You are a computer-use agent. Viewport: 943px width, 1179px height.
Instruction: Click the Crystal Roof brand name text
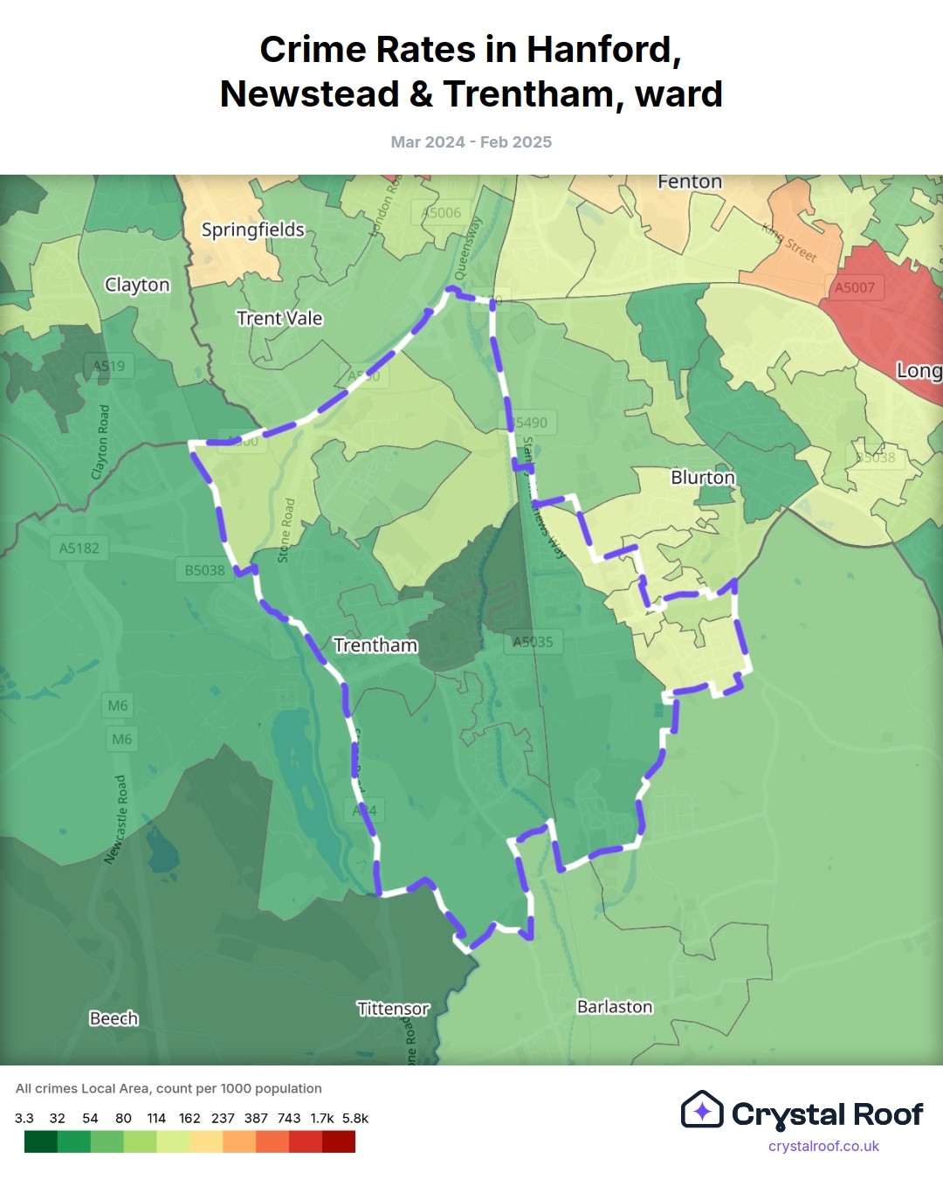827,1114
